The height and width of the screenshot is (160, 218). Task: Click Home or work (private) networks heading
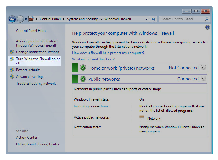[x=121, y=68]
